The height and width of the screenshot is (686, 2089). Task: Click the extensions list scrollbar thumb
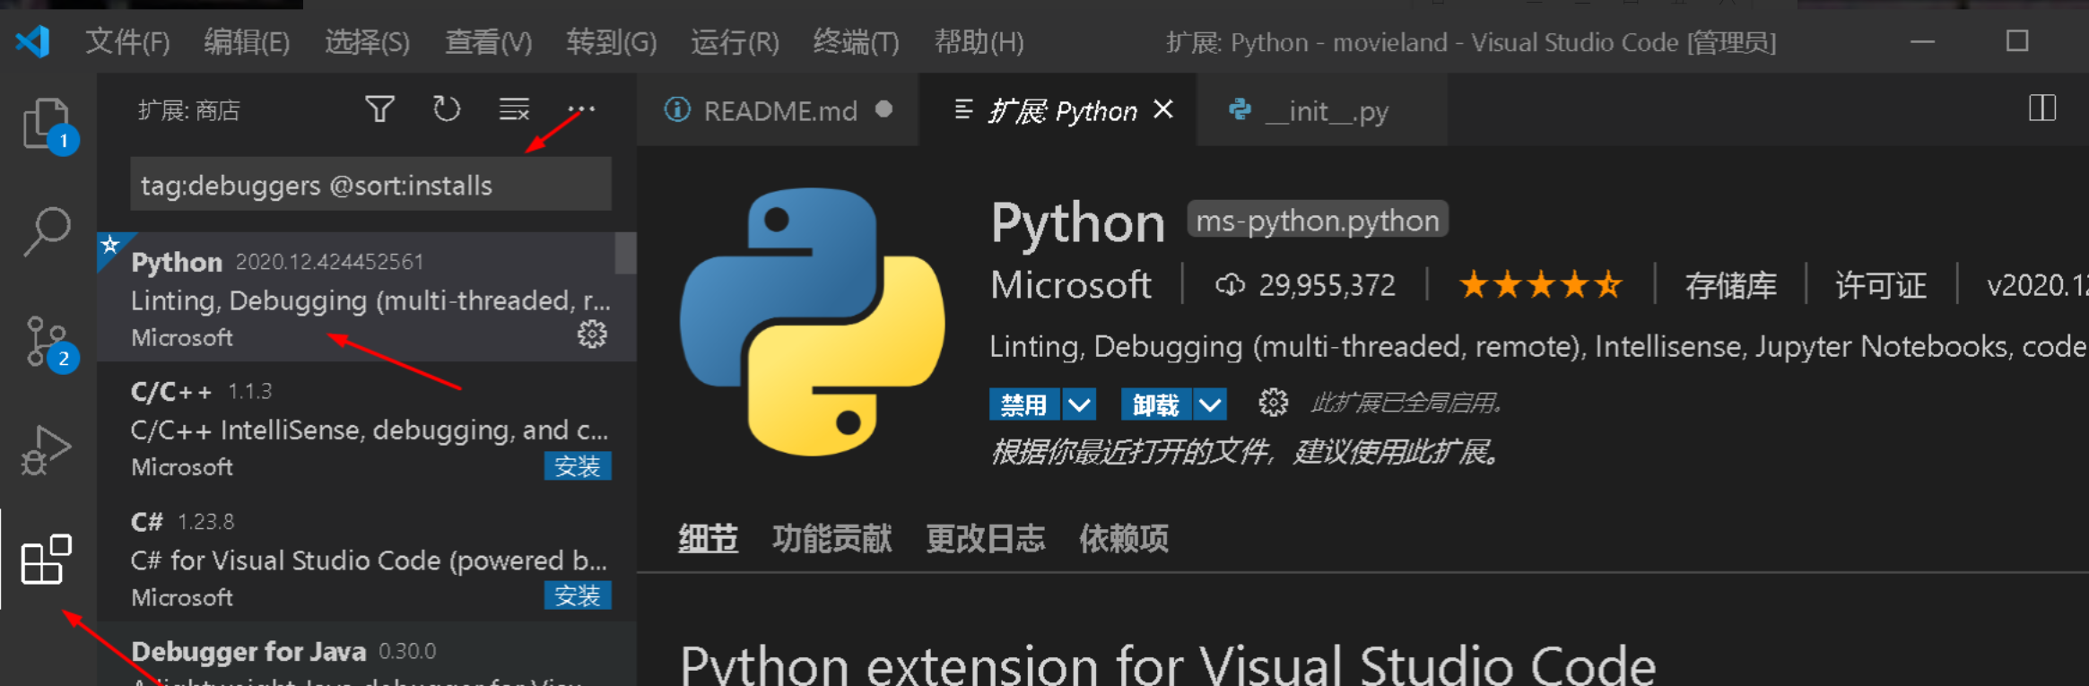pos(625,253)
